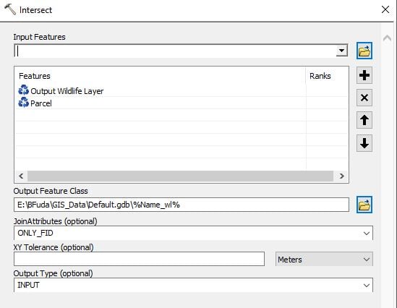
Task: Remove selected feature with the X button
Action: coord(364,98)
